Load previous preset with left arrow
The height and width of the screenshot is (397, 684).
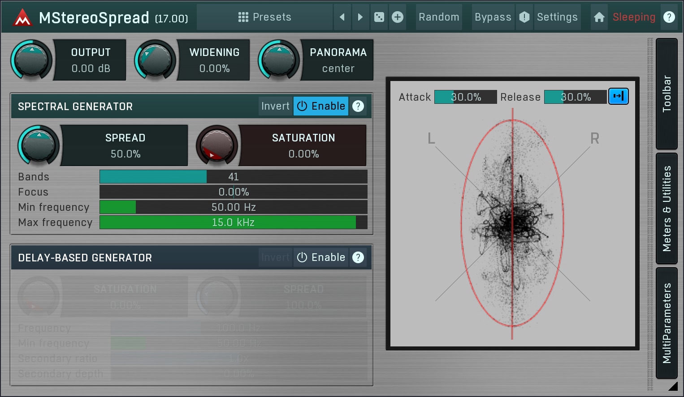pyautogui.click(x=342, y=17)
